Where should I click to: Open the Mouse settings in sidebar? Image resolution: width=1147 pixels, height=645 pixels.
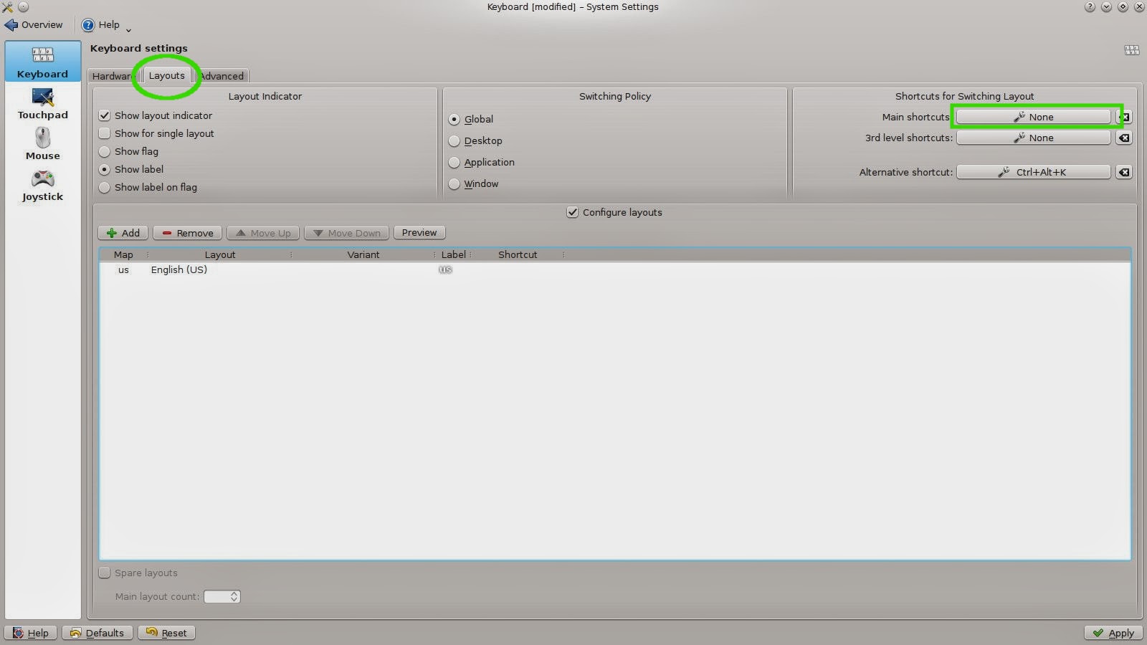(42, 143)
